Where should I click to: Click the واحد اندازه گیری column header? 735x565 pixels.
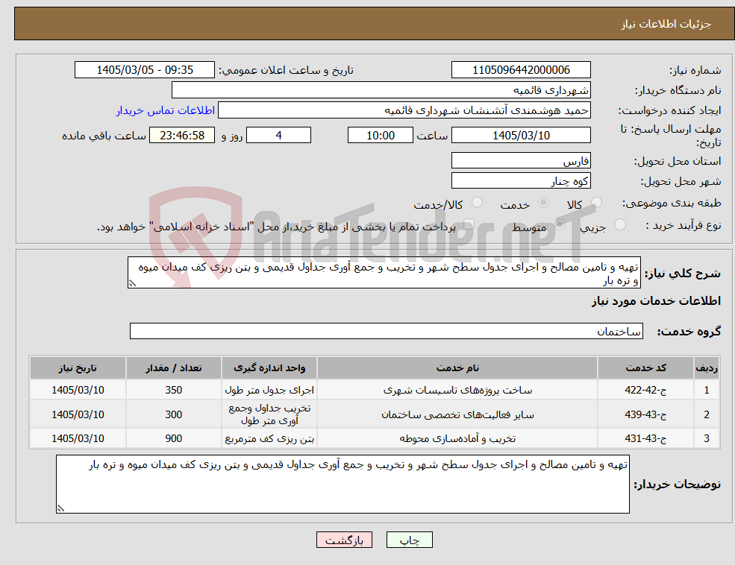click(269, 368)
